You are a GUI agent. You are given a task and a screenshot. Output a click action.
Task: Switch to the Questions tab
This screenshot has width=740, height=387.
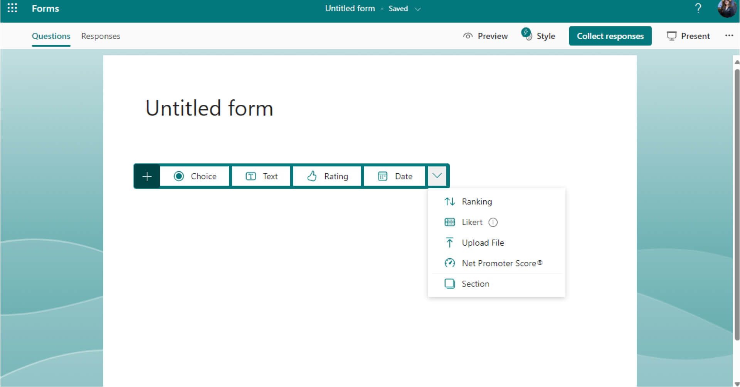(51, 36)
